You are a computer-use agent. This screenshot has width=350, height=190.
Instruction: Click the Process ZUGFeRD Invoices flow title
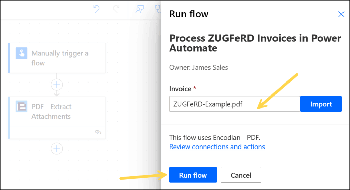255,43
